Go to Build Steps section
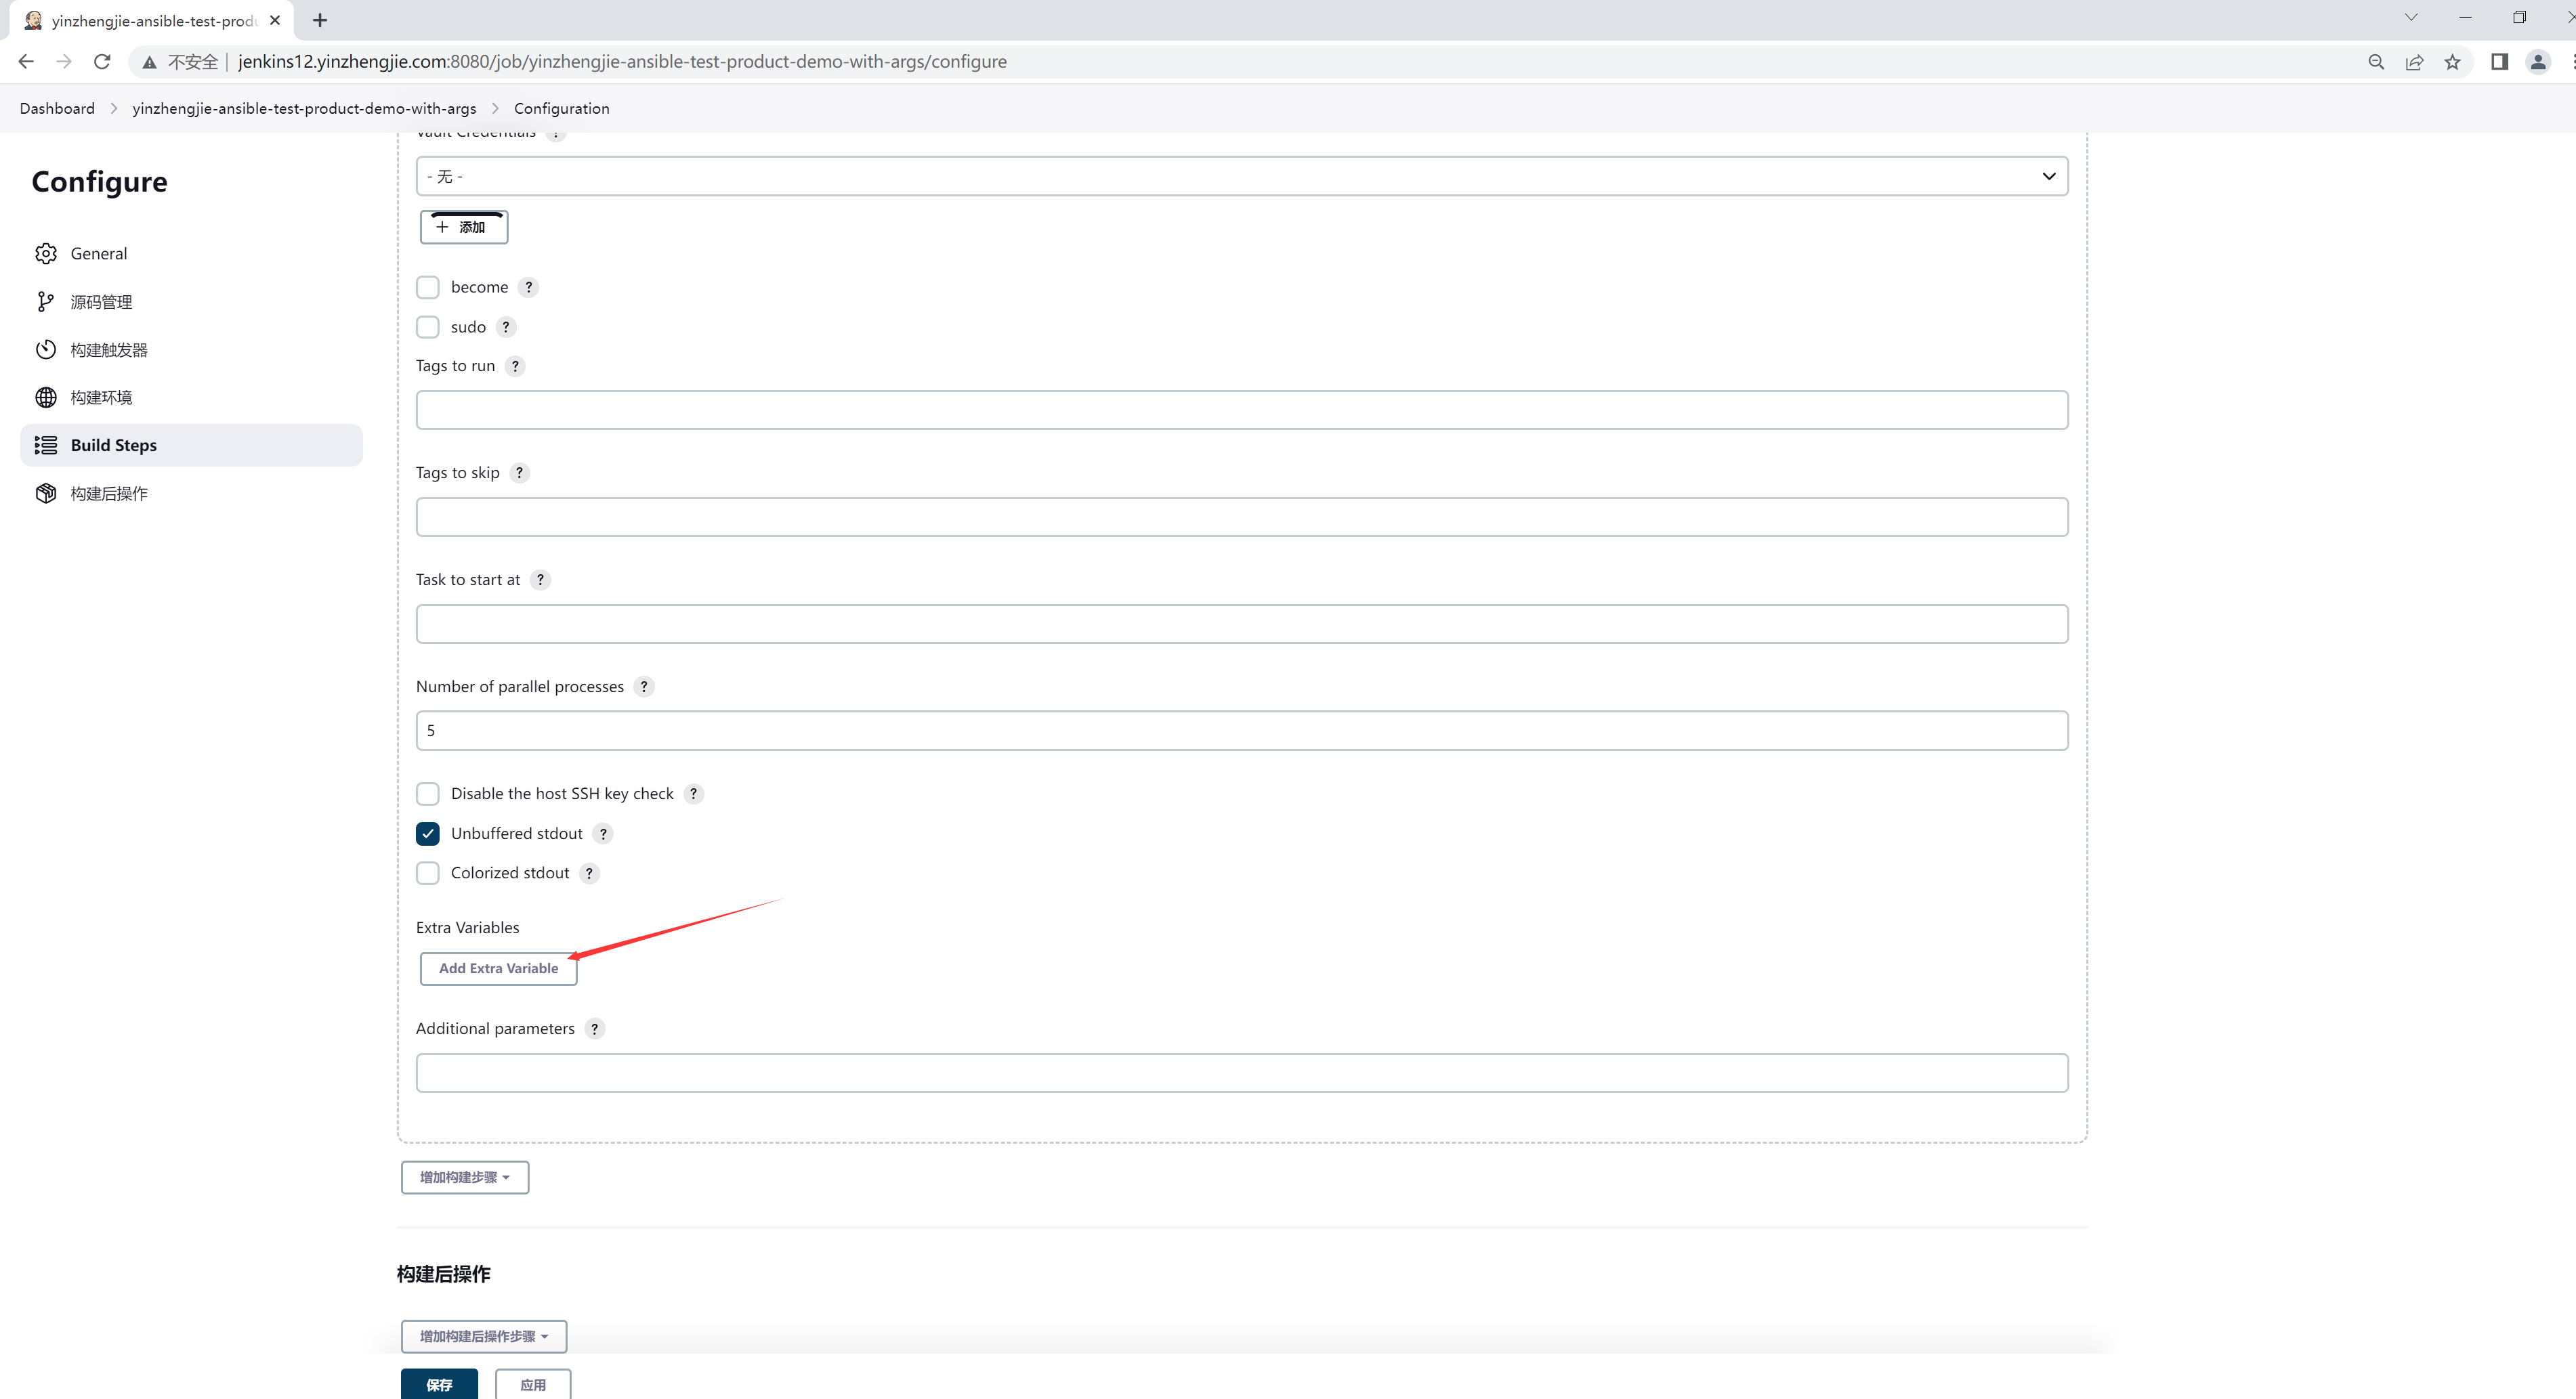The width and height of the screenshot is (2576, 1399). coord(114,446)
